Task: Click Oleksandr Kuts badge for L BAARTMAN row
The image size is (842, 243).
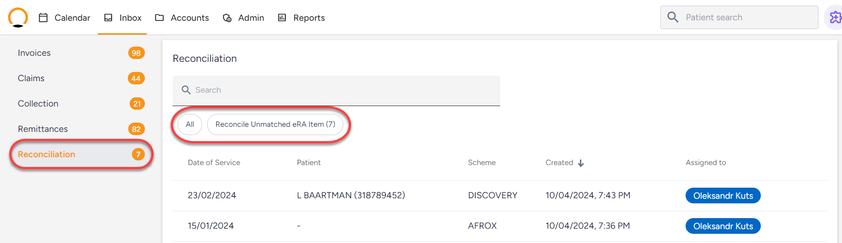Action: (x=723, y=196)
